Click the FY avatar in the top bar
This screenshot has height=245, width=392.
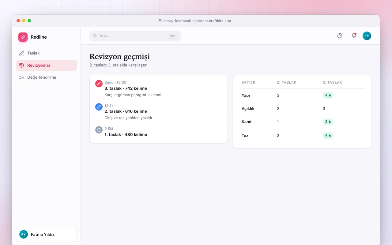367,36
